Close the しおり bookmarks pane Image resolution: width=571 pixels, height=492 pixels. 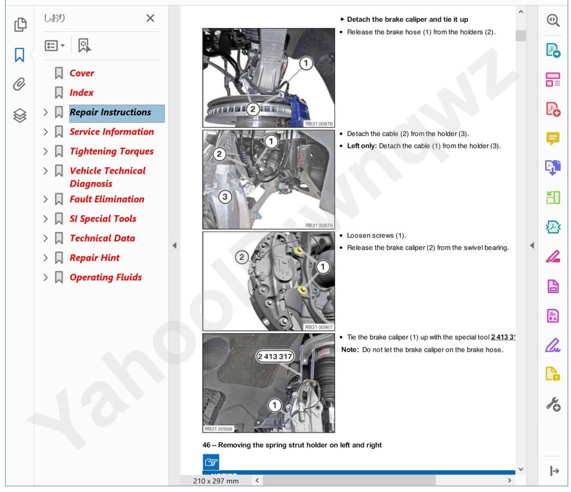150,18
